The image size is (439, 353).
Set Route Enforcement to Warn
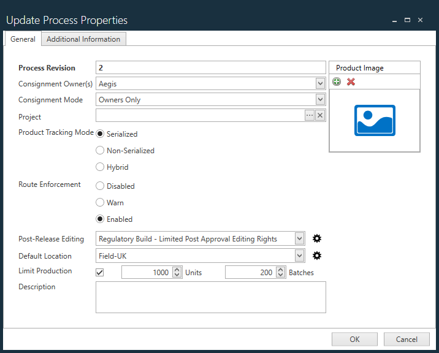tap(101, 202)
